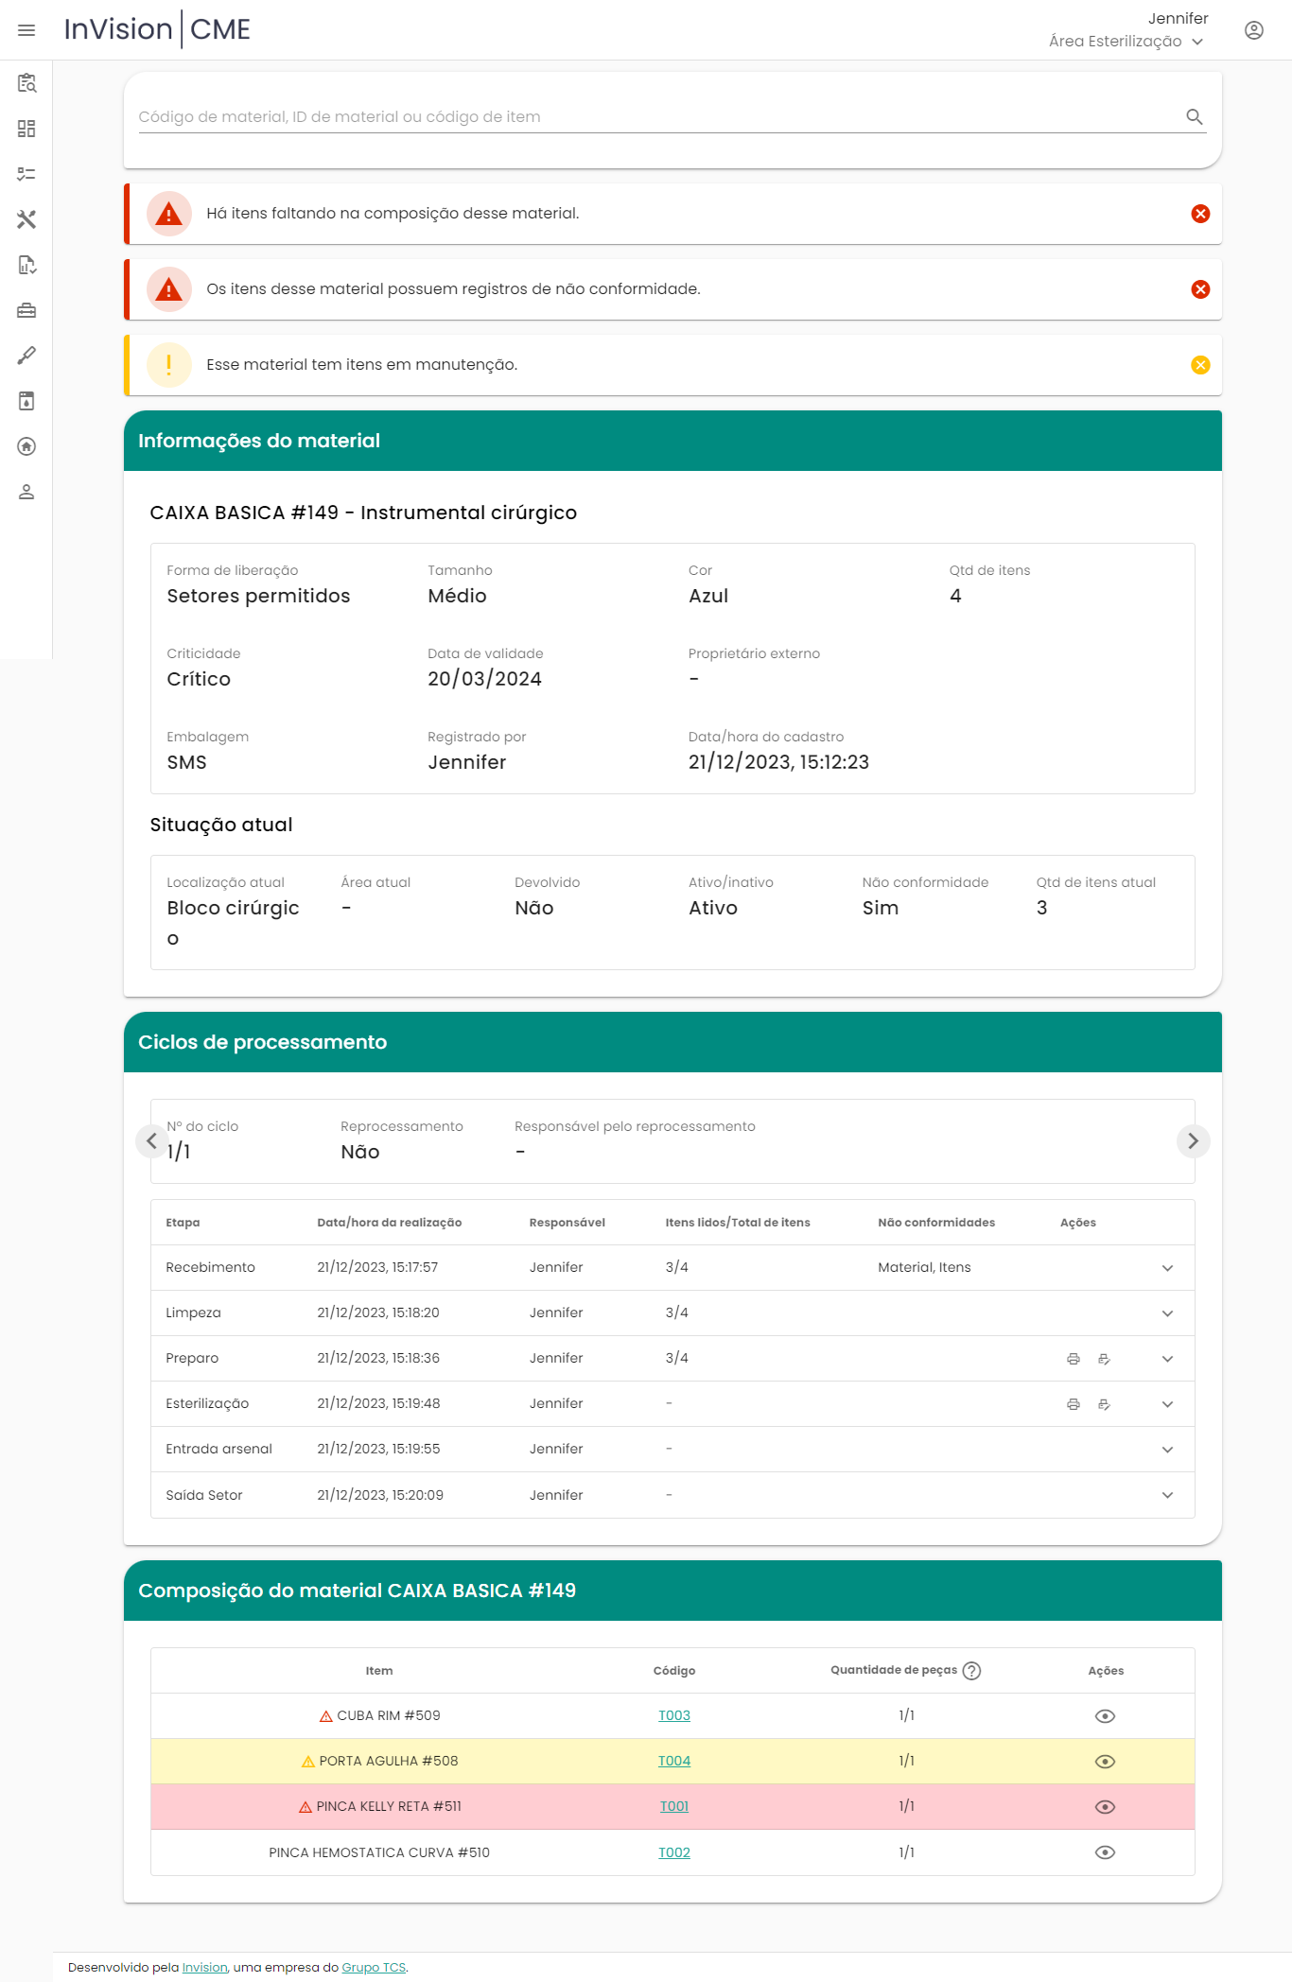1292x1982 pixels.
Task: Print the Preparo stage label
Action: click(1073, 1359)
